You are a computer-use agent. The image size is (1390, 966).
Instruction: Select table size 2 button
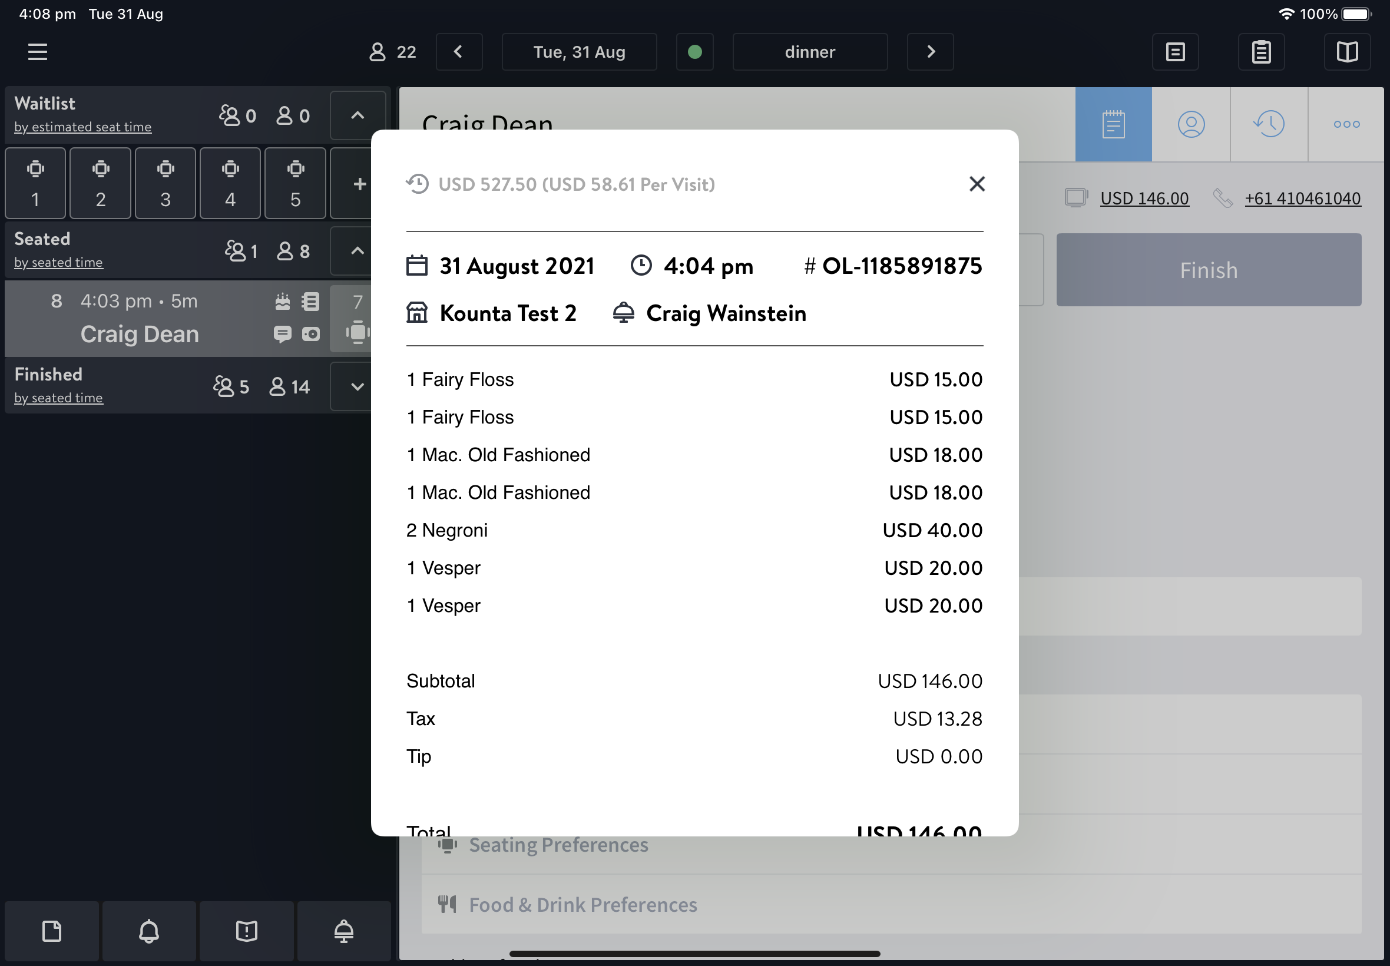101,183
